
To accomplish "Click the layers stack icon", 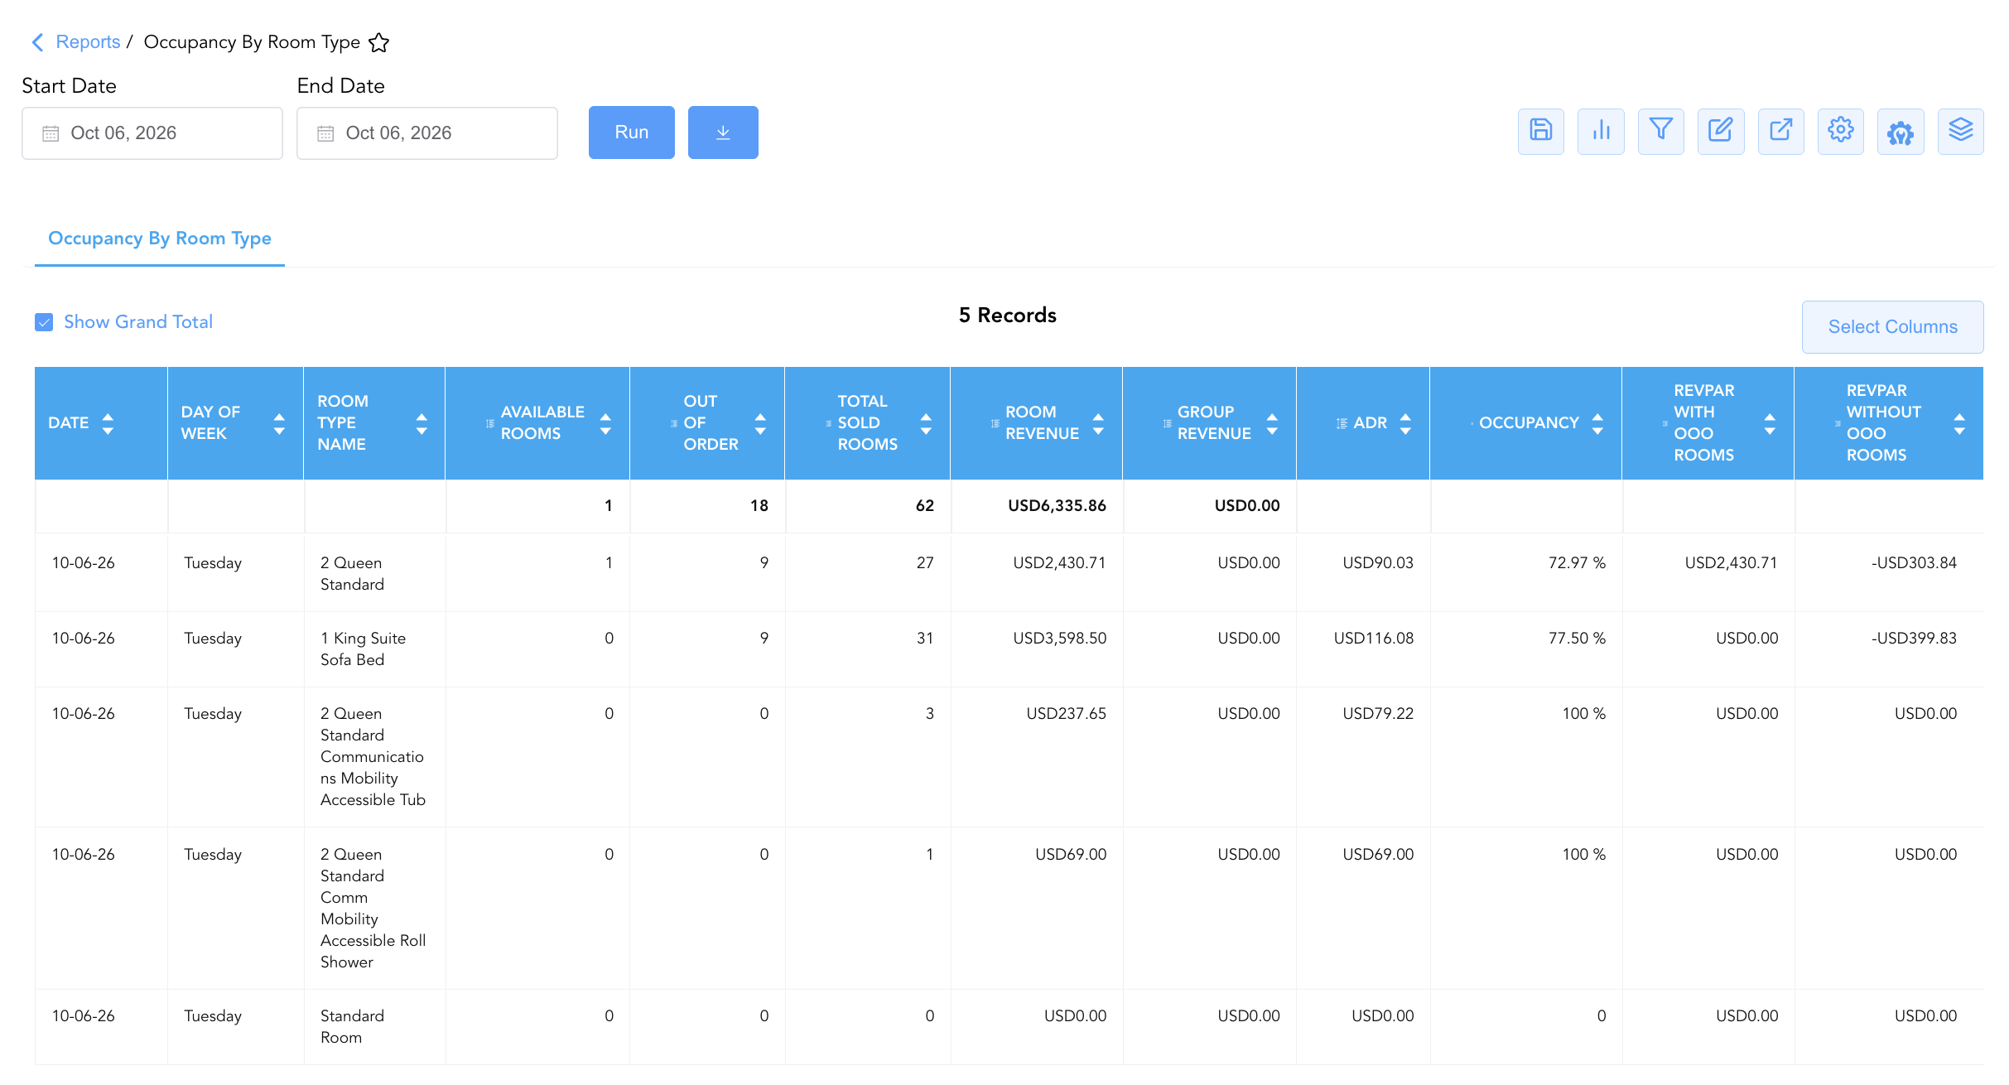I will coord(1960,131).
